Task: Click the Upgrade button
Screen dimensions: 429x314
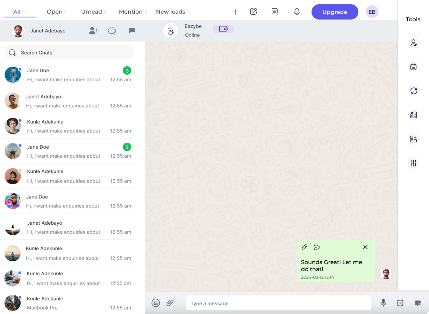Action: point(335,12)
